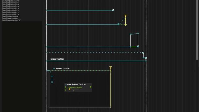Select the yellow trigger above Factor Oracle
199x112 pixels.
(x=111, y=68)
